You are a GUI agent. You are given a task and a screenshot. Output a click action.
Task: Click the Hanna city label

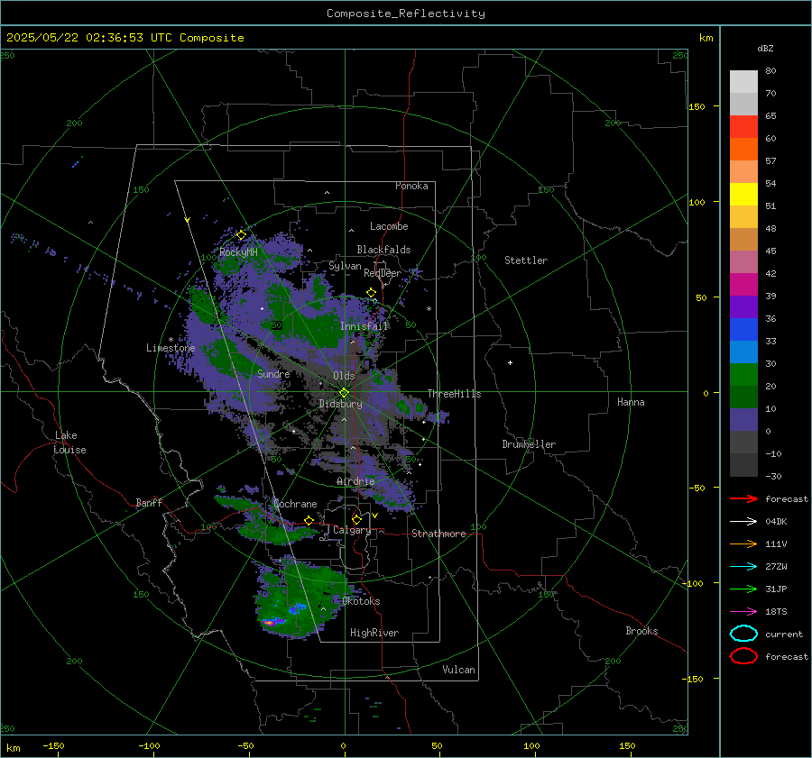[631, 402]
